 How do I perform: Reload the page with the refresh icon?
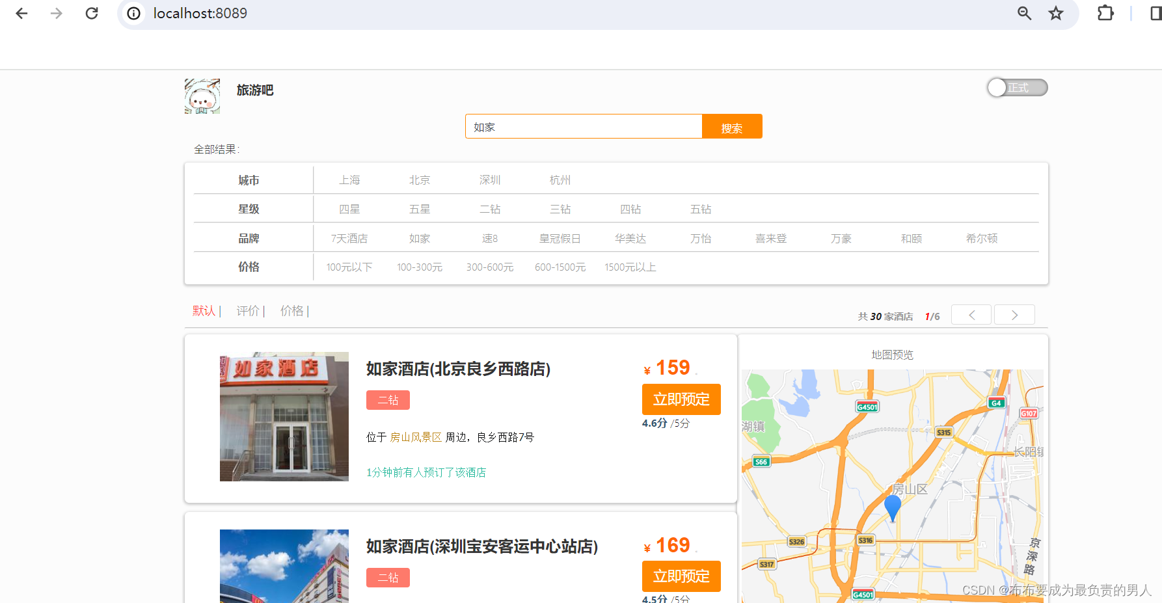[x=92, y=13]
